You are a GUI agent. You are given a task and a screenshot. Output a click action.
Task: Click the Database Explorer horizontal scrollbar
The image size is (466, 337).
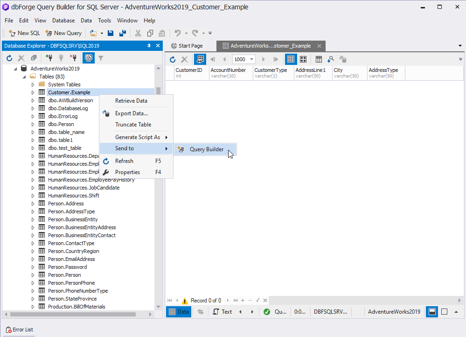click(x=73, y=314)
